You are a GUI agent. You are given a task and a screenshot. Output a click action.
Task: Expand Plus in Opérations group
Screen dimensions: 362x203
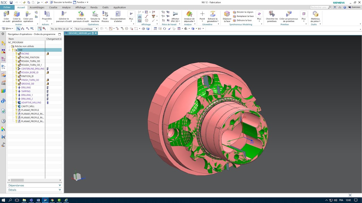coord(131,17)
